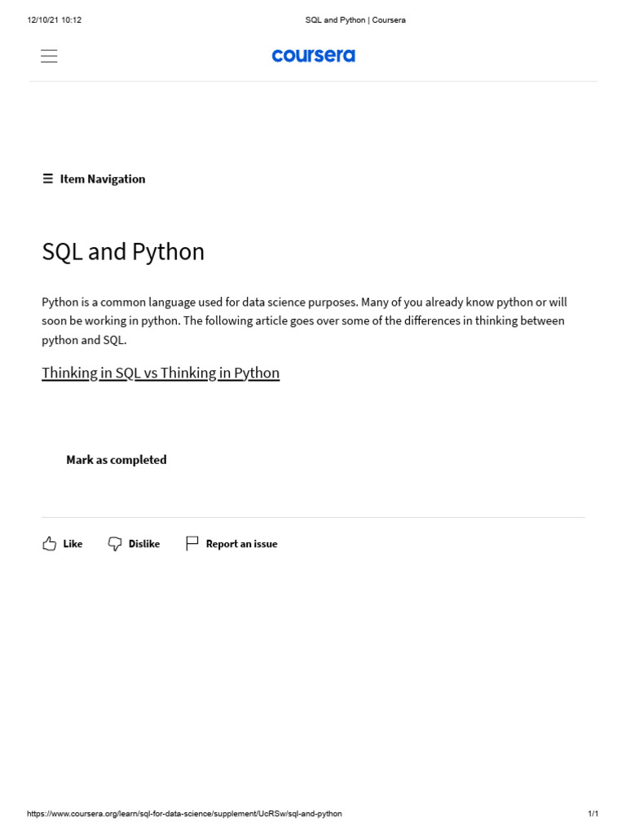Click the coursera.org URL in the footer

(x=184, y=814)
